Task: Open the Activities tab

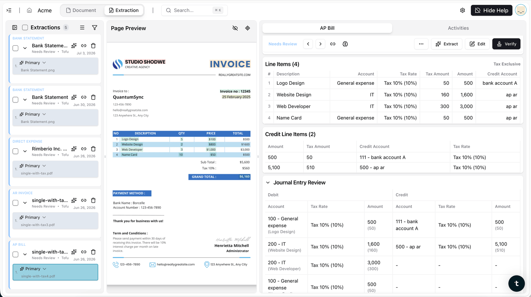Action: point(458,28)
